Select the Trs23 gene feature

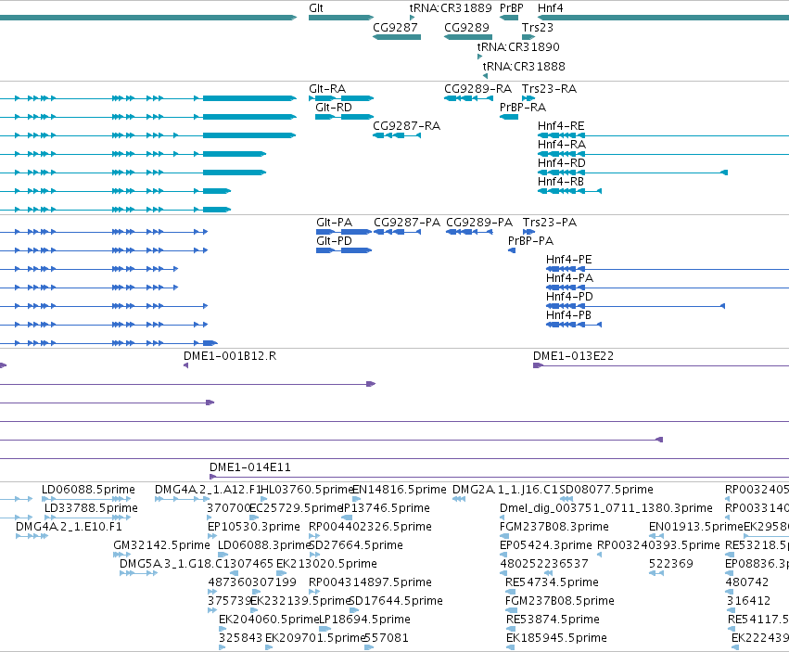pyautogui.click(x=528, y=37)
